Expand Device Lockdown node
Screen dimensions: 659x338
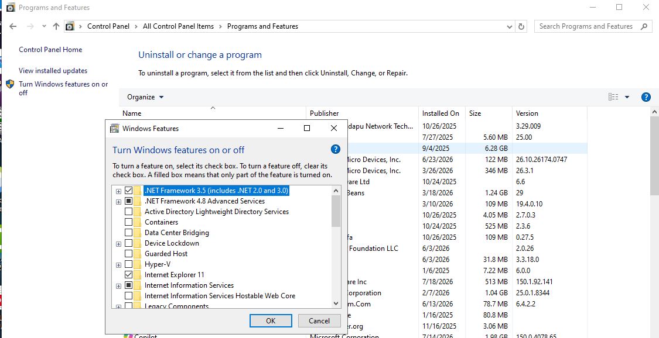(x=118, y=244)
